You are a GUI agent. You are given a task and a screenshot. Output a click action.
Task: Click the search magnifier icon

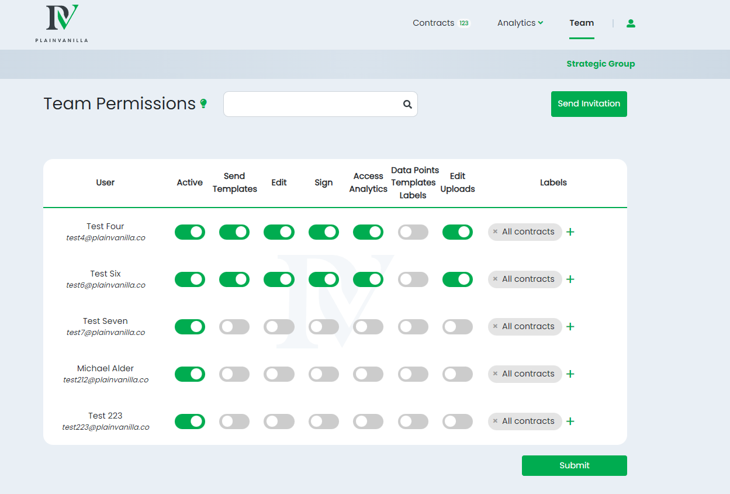tap(407, 105)
